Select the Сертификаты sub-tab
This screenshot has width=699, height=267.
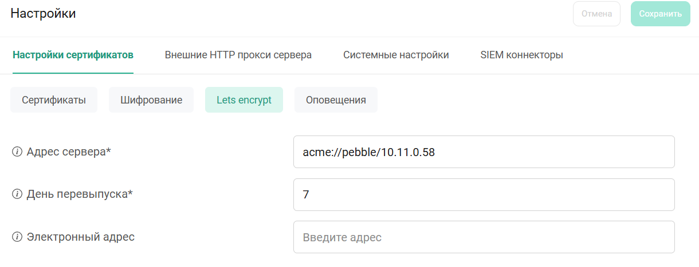[x=54, y=100]
